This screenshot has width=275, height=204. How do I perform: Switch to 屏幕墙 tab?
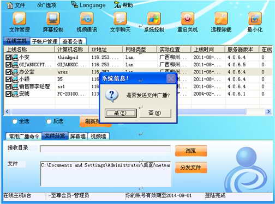(x=78, y=136)
